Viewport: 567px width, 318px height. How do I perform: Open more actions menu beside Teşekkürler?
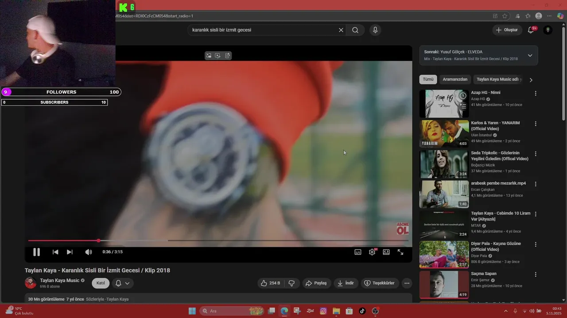(407, 283)
